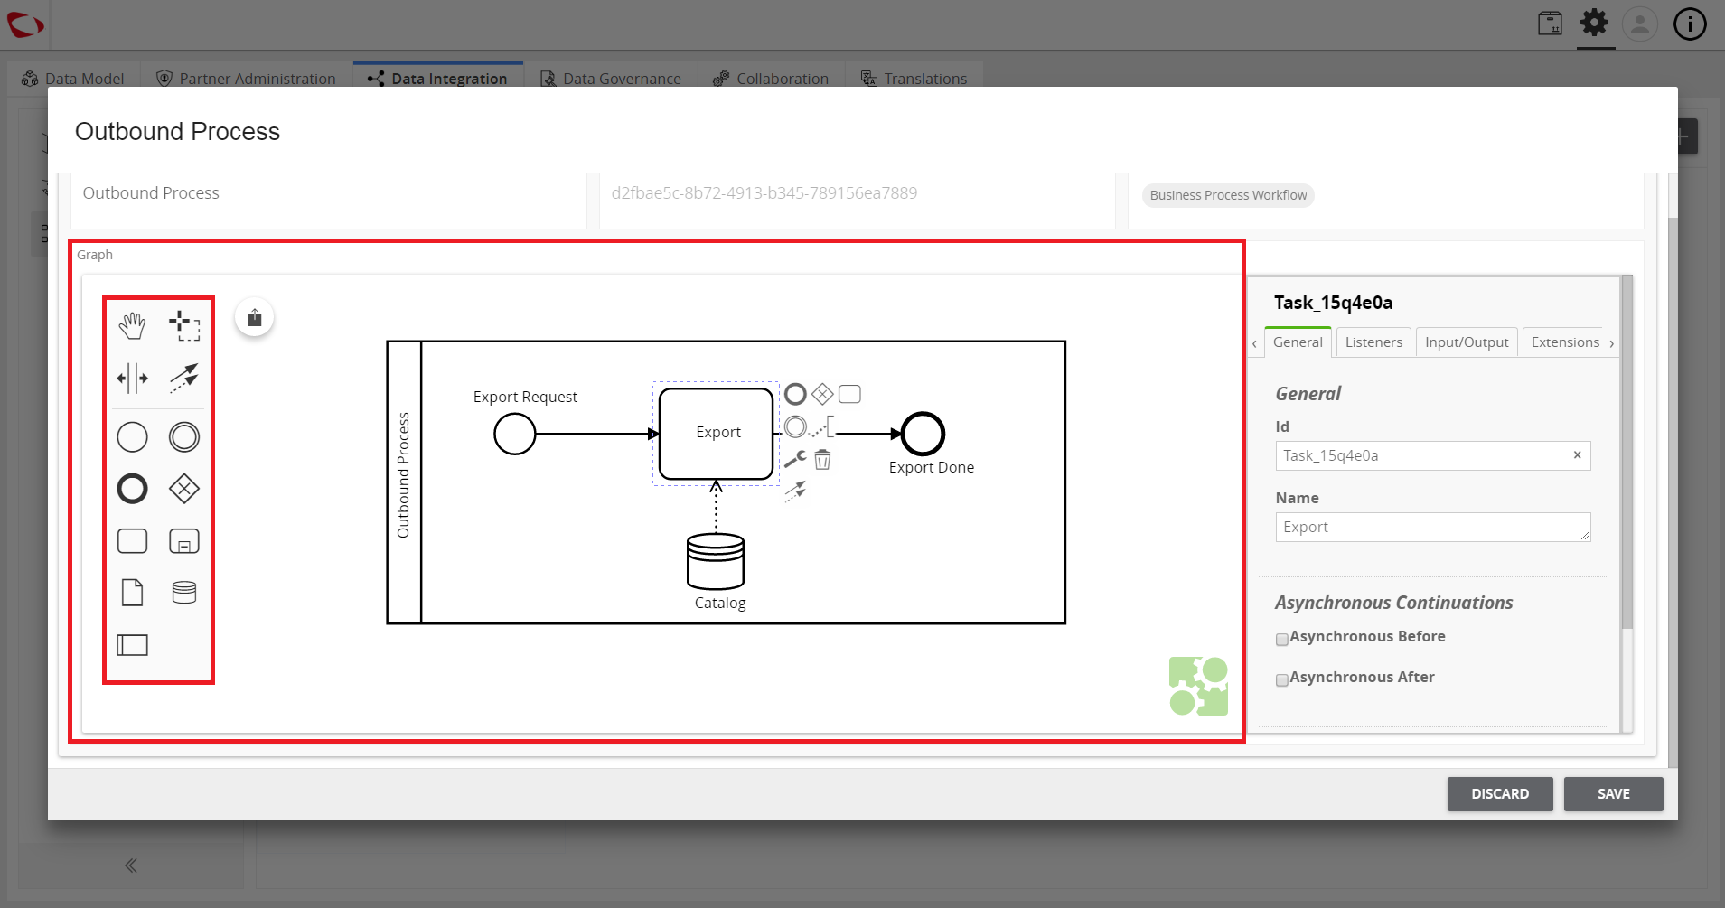Activate the hand tool in palette
Image resolution: width=1725 pixels, height=908 pixels.
pos(132,325)
